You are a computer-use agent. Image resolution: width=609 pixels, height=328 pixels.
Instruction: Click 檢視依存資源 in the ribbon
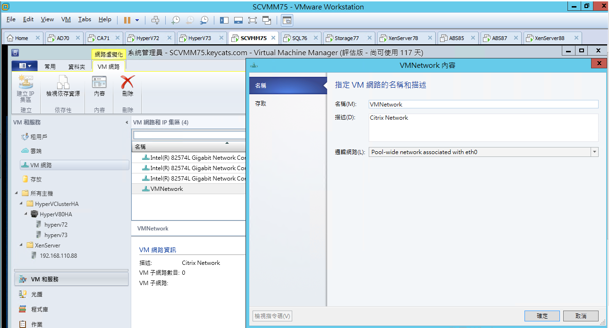pyautogui.click(x=63, y=87)
